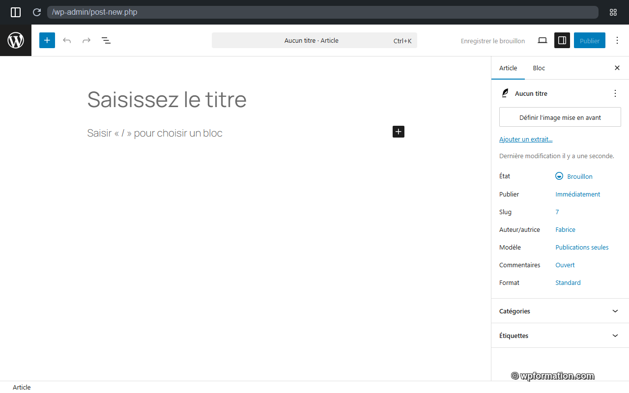The width and height of the screenshot is (629, 393).
Task: Click the Commentaires label
Action: 519,265
